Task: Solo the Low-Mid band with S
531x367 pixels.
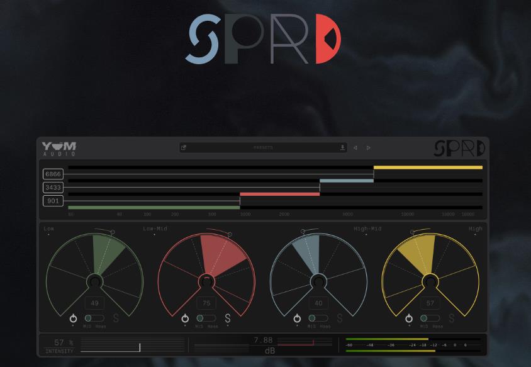Action: pyautogui.click(x=228, y=318)
